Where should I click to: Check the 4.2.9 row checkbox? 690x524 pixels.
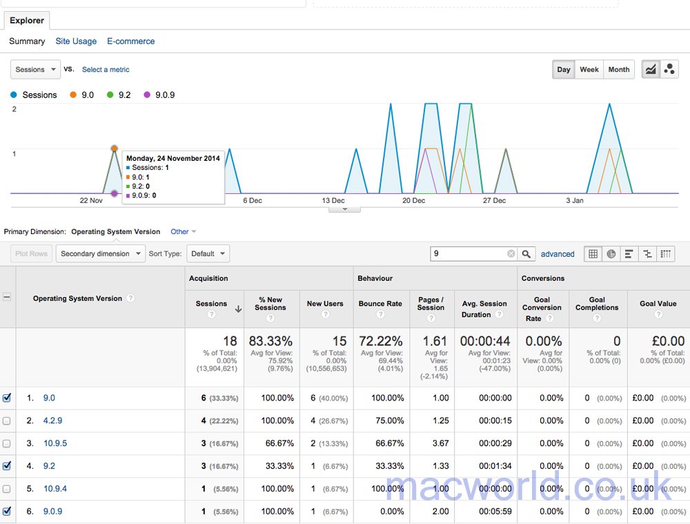coord(8,420)
